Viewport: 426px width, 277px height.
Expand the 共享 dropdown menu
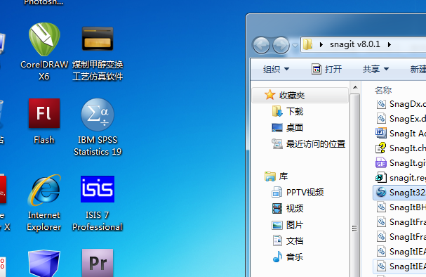click(x=375, y=69)
